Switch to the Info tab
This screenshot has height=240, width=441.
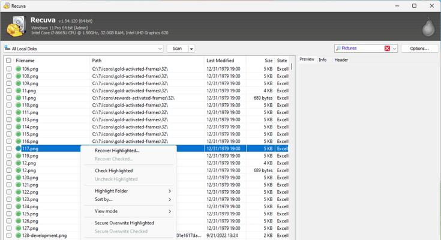point(323,59)
